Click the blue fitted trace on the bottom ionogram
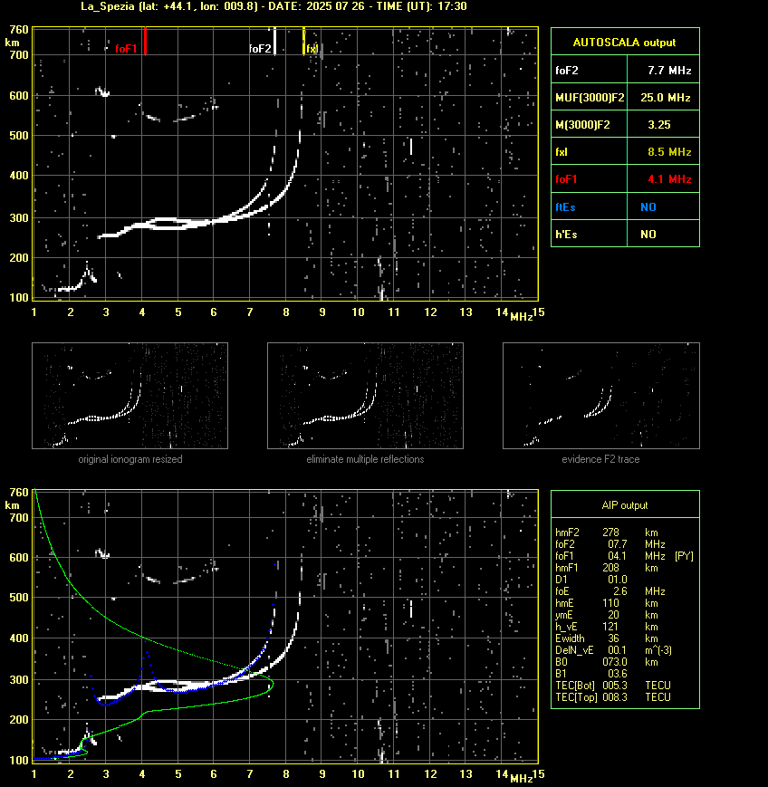This screenshot has height=787, width=768. [x=181, y=691]
